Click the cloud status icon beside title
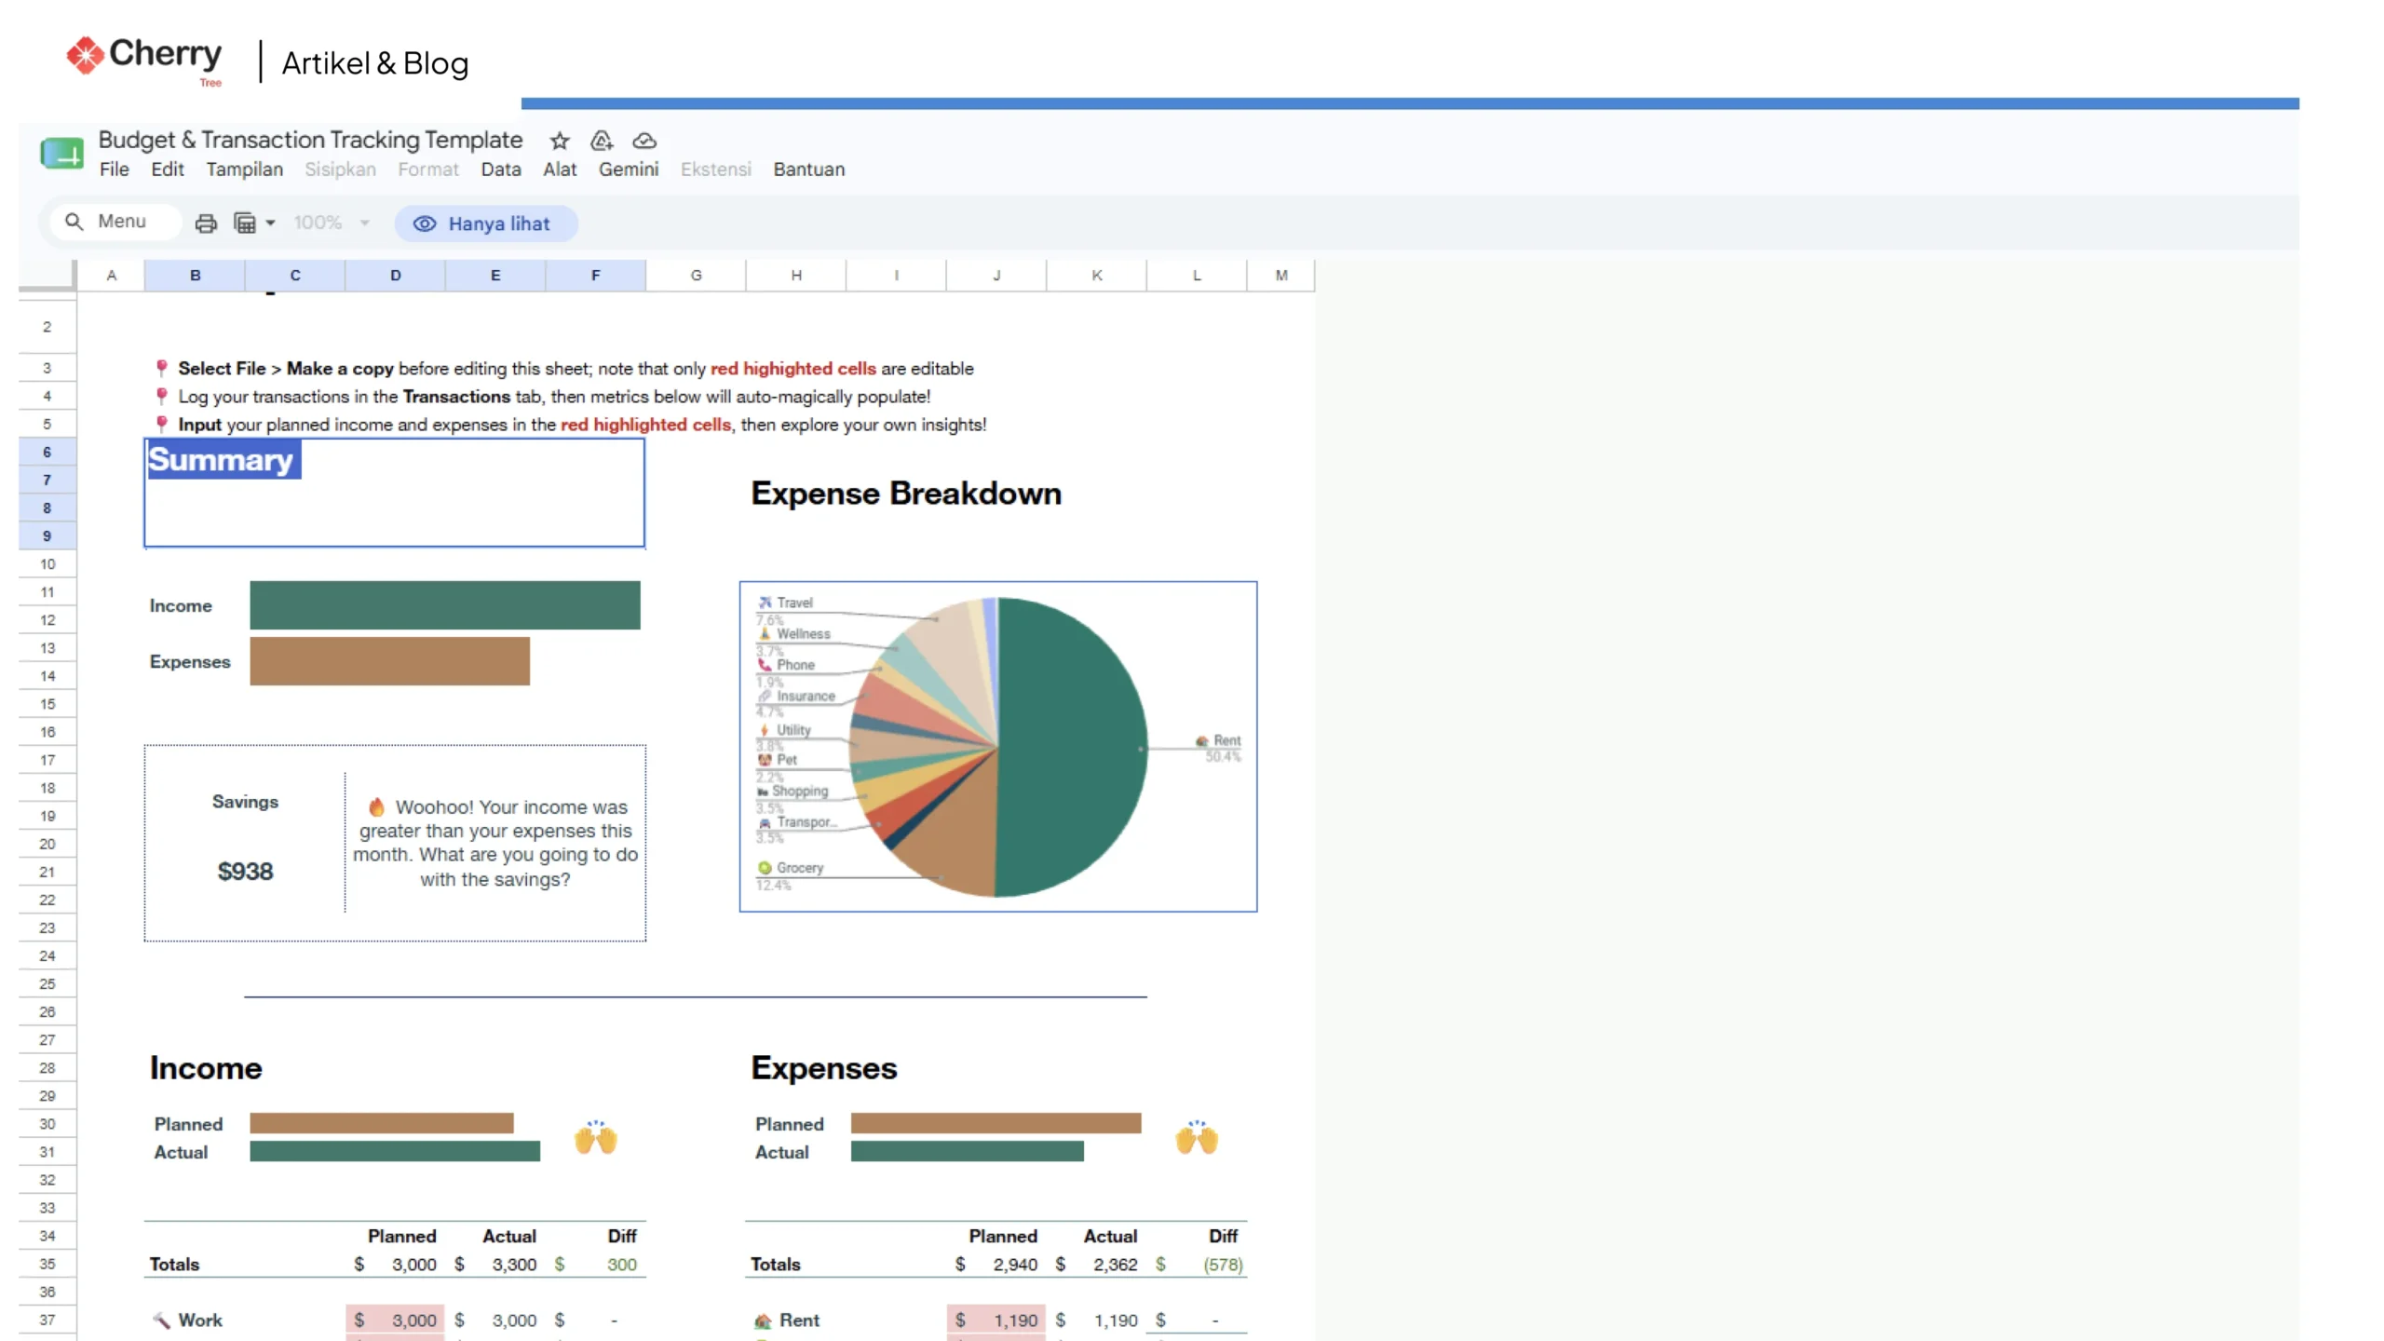This screenshot has height=1341, width=2384. point(644,141)
